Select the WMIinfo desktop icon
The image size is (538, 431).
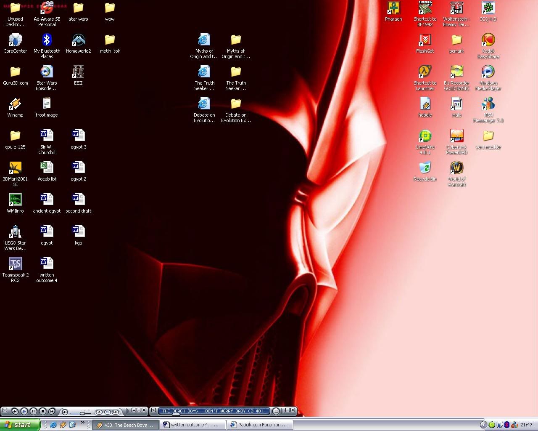click(x=15, y=203)
